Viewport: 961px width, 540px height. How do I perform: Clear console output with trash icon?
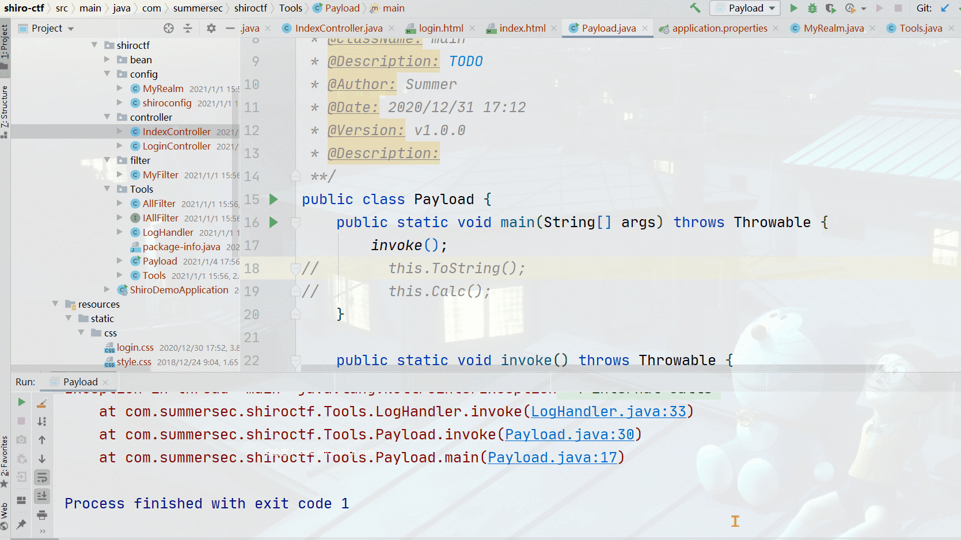(x=42, y=403)
